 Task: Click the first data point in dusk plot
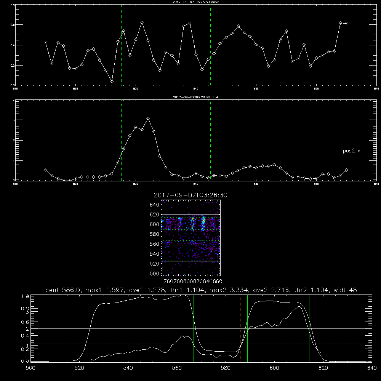tap(45, 170)
